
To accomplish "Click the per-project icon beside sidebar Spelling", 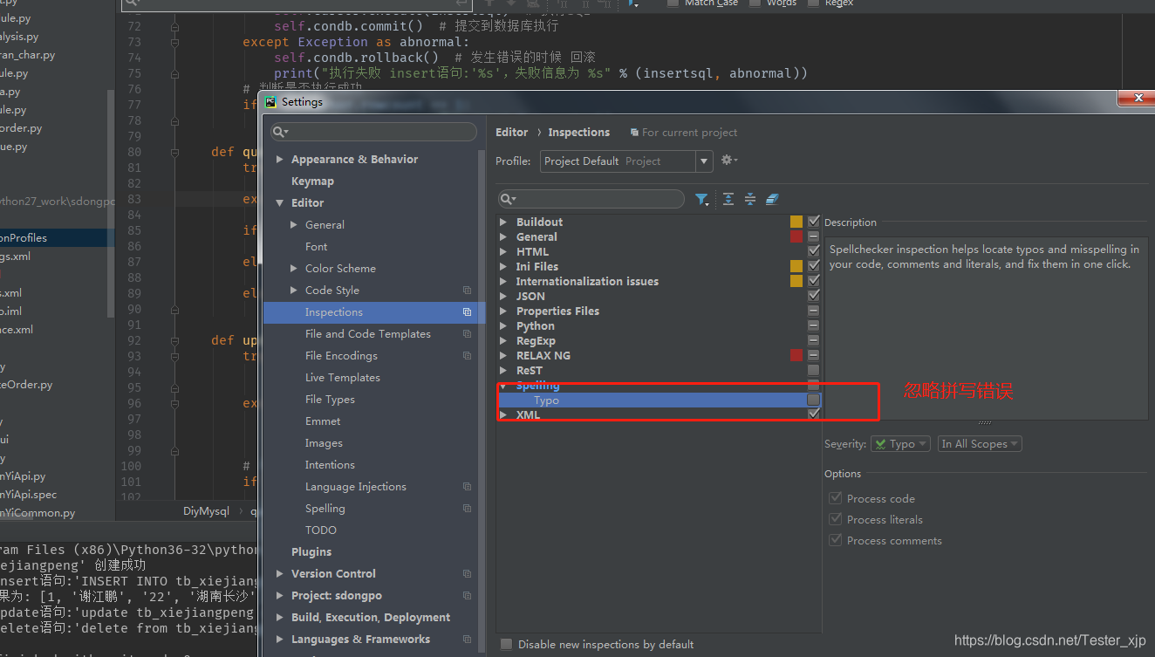I will (467, 509).
